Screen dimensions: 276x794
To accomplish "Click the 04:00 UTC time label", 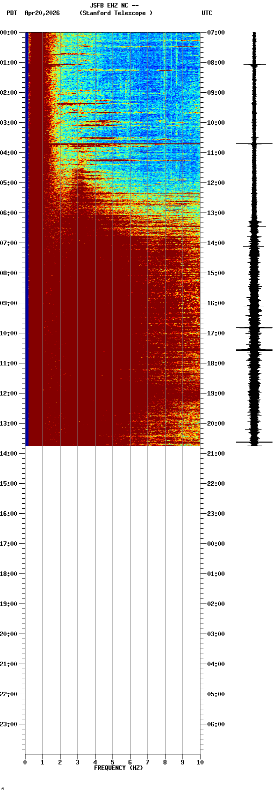I will click(x=216, y=664).
